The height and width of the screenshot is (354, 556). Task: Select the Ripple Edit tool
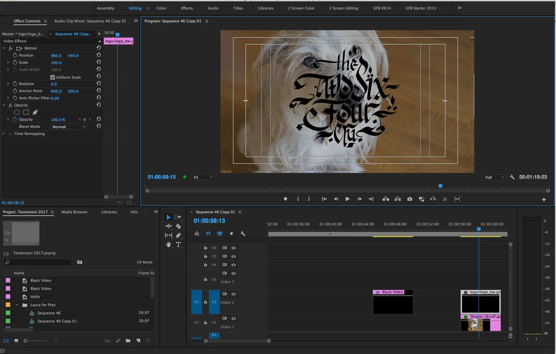point(169,226)
